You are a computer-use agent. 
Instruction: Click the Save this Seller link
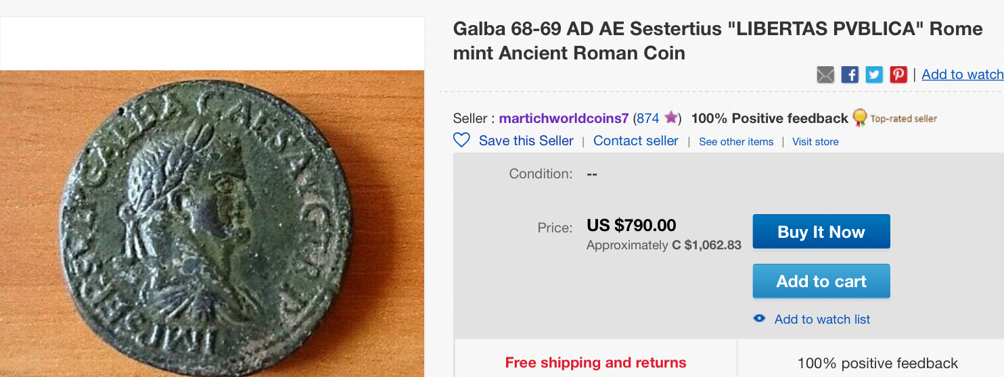coord(526,141)
